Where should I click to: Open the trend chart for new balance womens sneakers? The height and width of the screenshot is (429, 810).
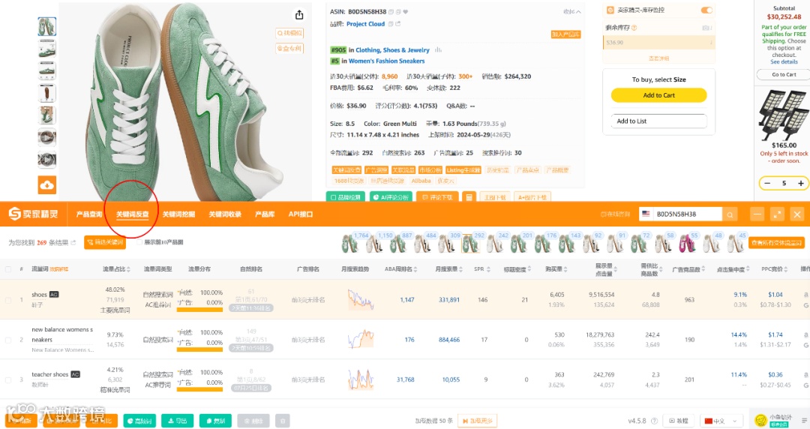pos(361,340)
